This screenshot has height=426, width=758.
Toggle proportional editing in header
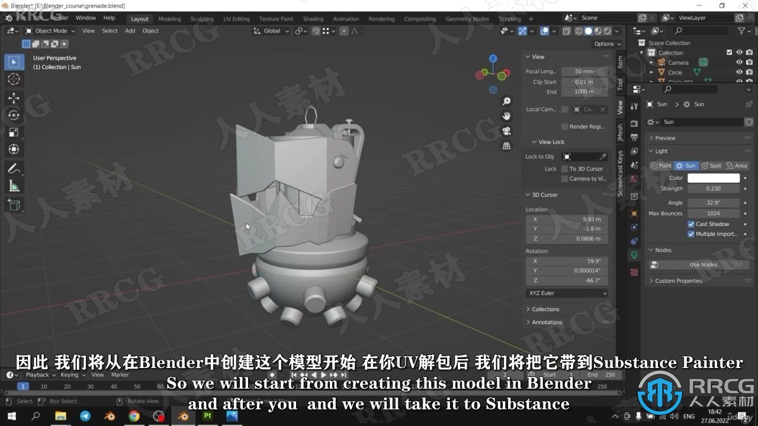[344, 31]
